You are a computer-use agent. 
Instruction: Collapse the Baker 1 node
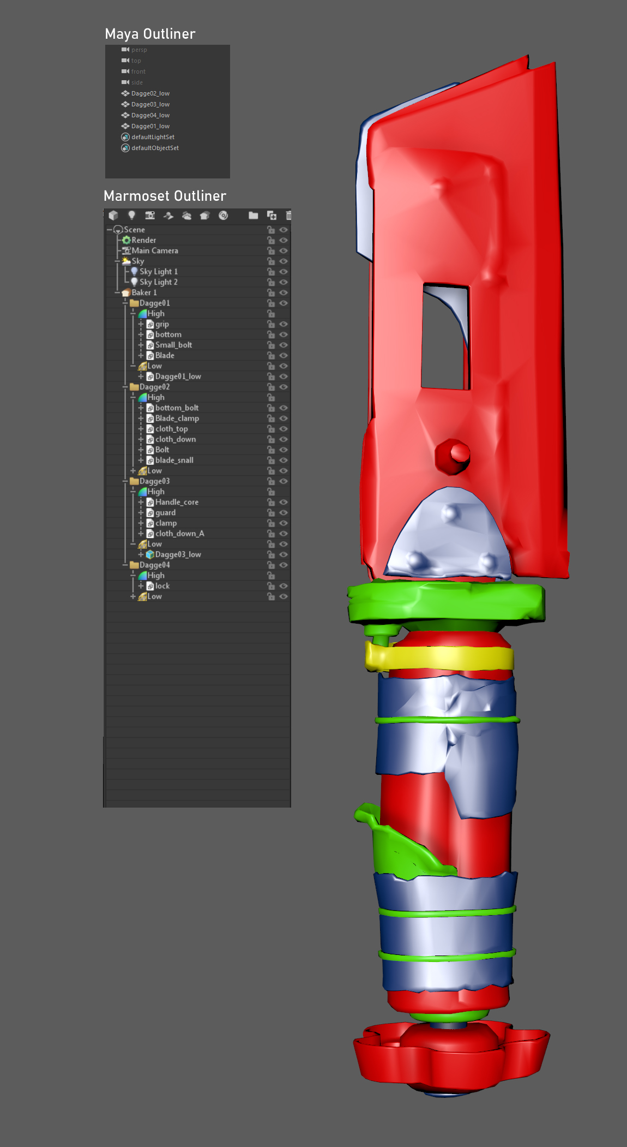(117, 292)
